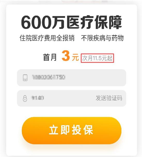This screenshot has height=157, width=142.
Task: Click the empty middle of the verification code field
Action: click(69, 98)
